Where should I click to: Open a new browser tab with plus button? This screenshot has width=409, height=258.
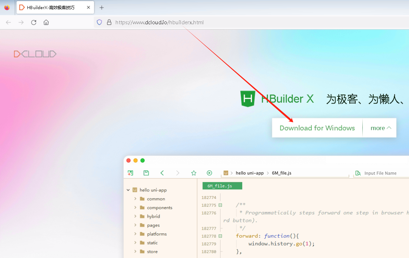click(102, 8)
